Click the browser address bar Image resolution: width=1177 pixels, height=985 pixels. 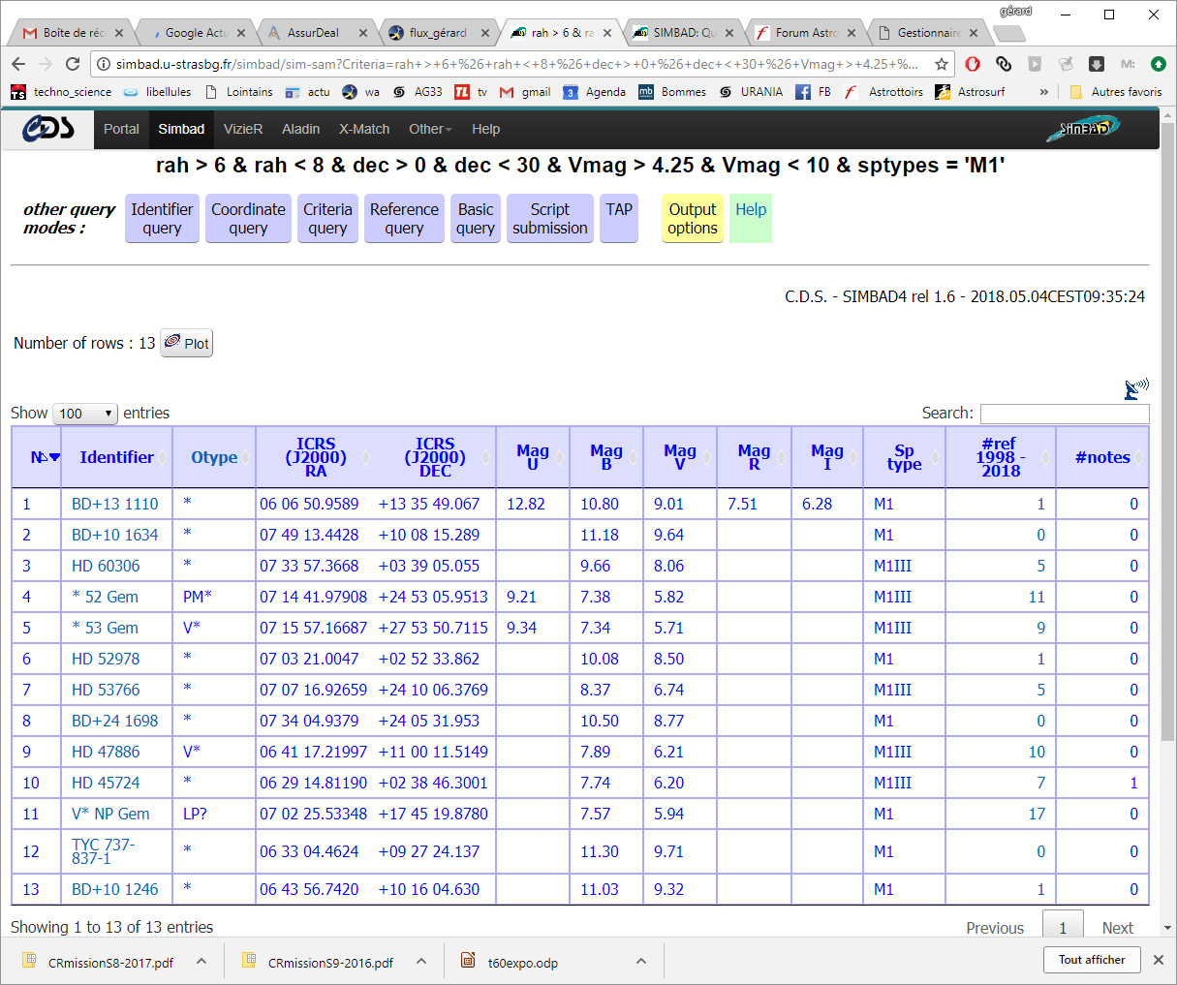[x=518, y=64]
